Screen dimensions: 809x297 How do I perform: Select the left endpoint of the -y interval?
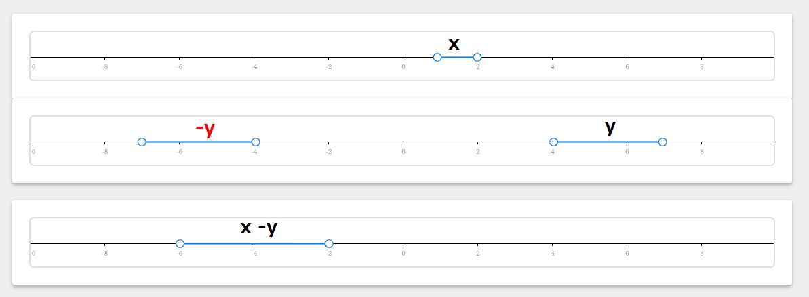tap(142, 142)
